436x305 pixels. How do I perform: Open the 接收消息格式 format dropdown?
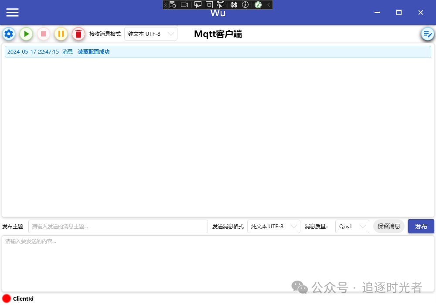pos(150,34)
